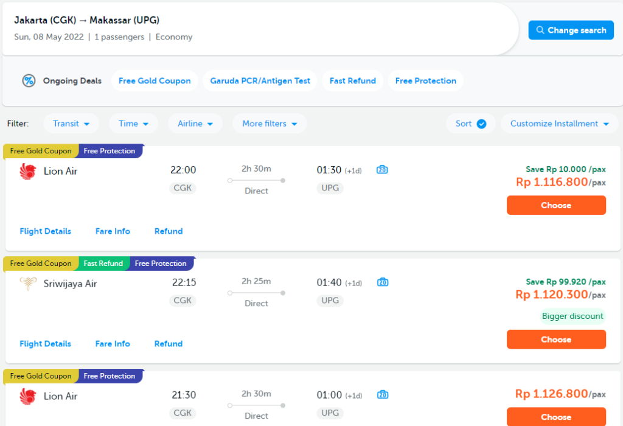Open Flight Details for Sriwijaya Air
Viewport: 623px width, 426px height.
[x=45, y=344]
